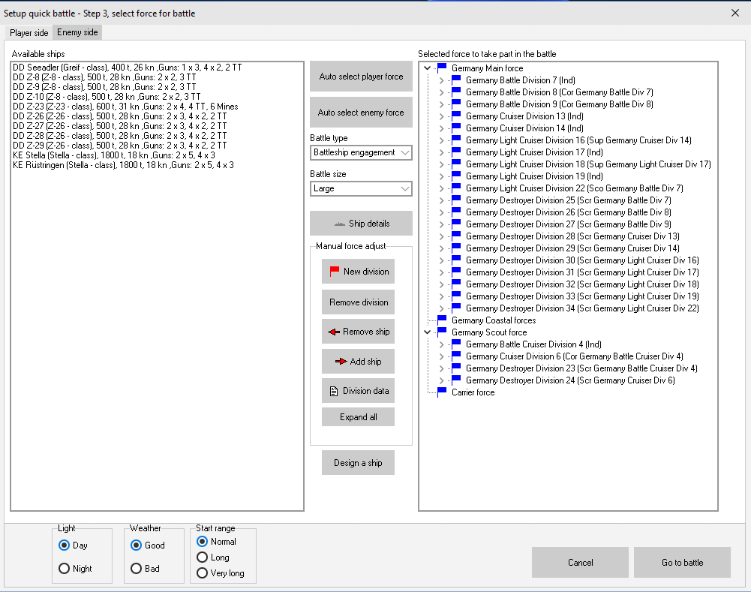Viewport: 751px width, 592px height.
Task: Switch to the Player side tab
Action: pyautogui.click(x=29, y=32)
